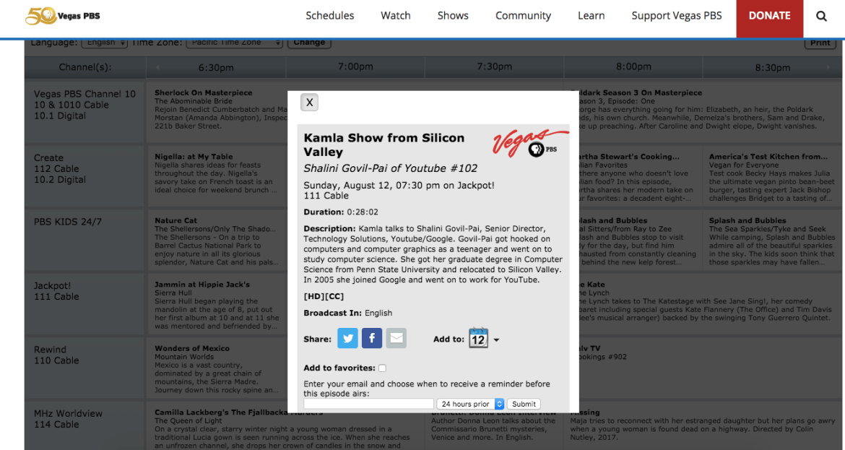Screen dimensions: 845x450
Task: Share the episode on Facebook
Action: coord(371,338)
